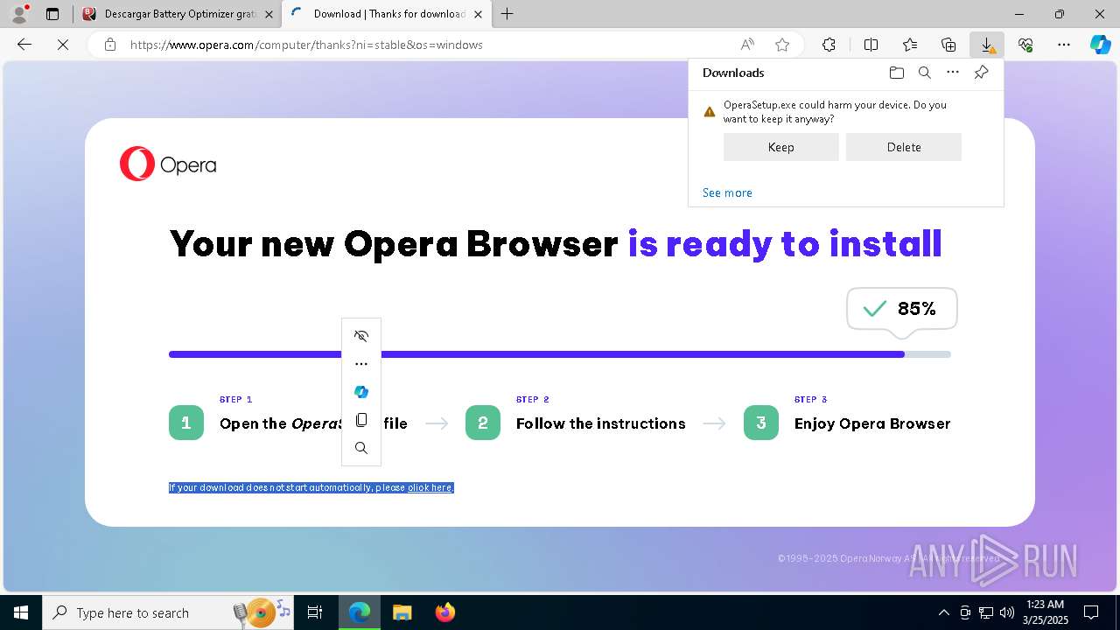Open Extensions puzzle icon
Screen dimensions: 1120x630
click(829, 45)
